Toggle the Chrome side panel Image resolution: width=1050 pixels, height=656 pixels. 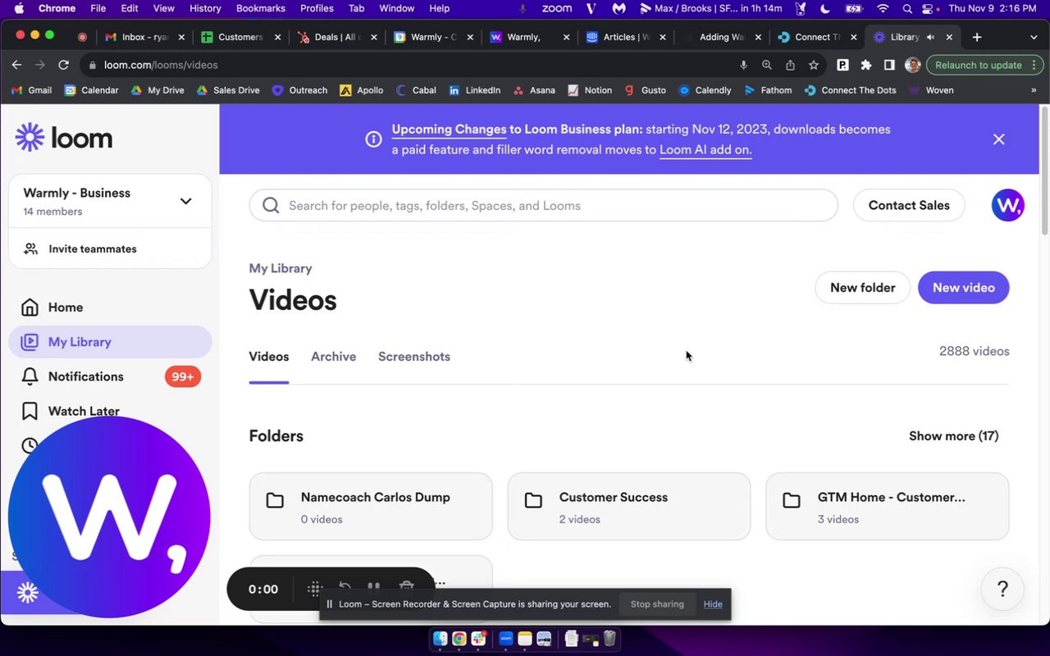(x=889, y=65)
